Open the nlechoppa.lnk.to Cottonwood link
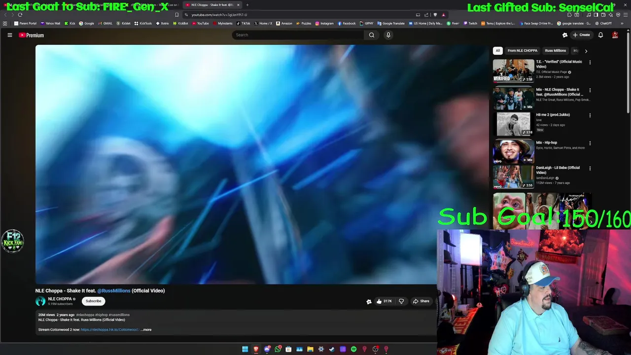This screenshot has width=631, height=355. [x=110, y=330]
